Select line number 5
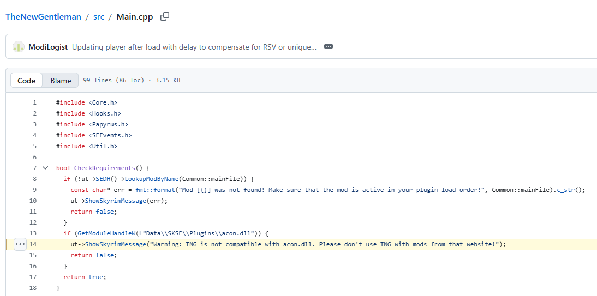Screen dimensions: 597x296 tap(34, 146)
